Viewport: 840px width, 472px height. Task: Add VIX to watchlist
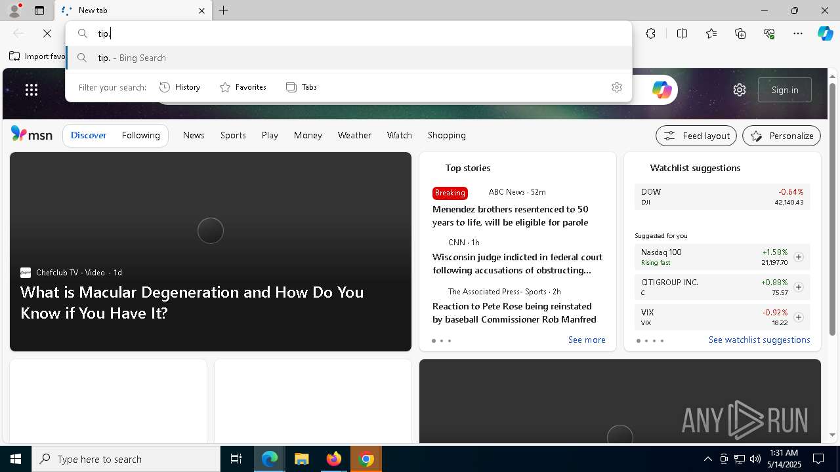point(798,317)
